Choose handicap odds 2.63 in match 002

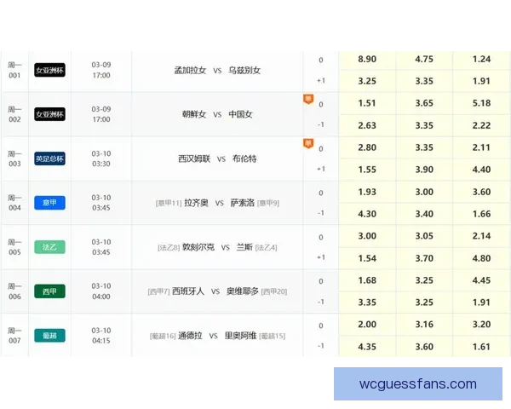coord(367,125)
